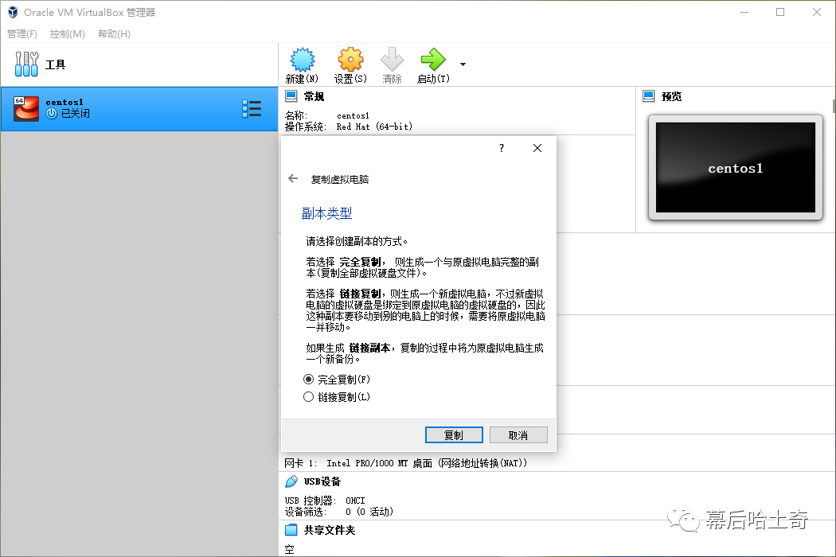This screenshot has height=557, width=836.
Task: Open the 管理(F) menu
Action: click(x=22, y=33)
